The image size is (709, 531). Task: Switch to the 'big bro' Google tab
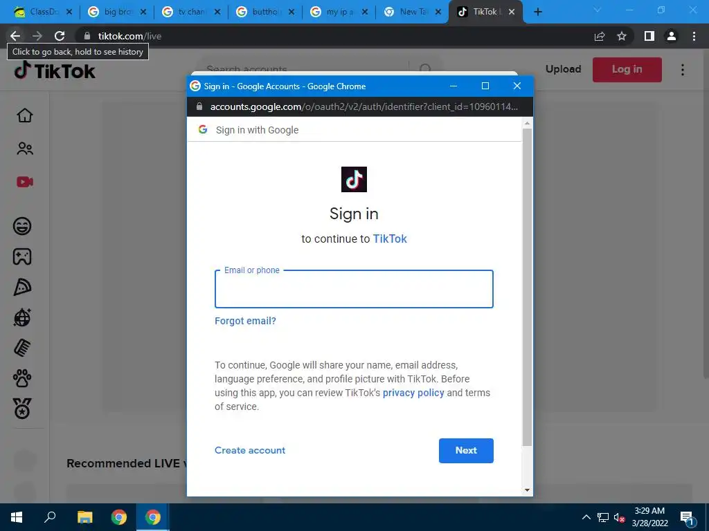click(116, 12)
